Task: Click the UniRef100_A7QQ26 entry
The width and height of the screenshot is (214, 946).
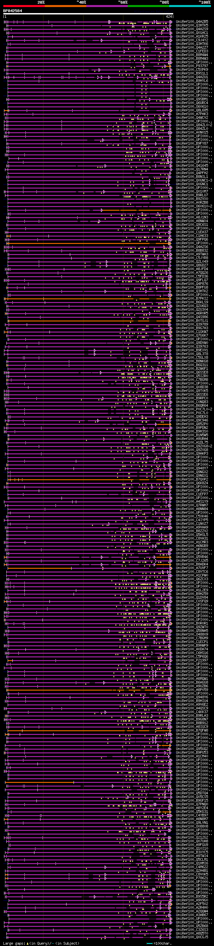Action: coord(192,272)
